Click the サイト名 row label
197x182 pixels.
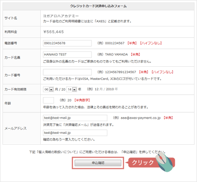(11, 18)
